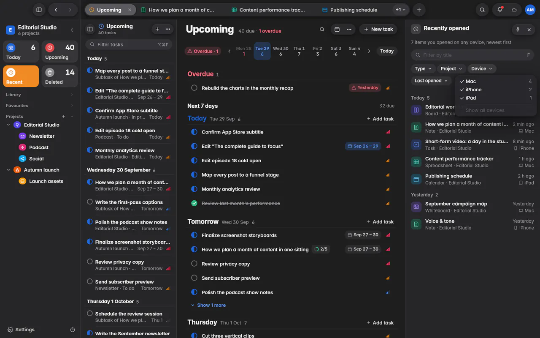Expand the Library section
This screenshot has height=338, width=540.
pyautogui.click(x=40, y=95)
